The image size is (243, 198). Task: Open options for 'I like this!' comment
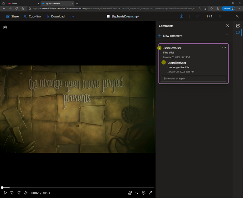tap(224, 47)
